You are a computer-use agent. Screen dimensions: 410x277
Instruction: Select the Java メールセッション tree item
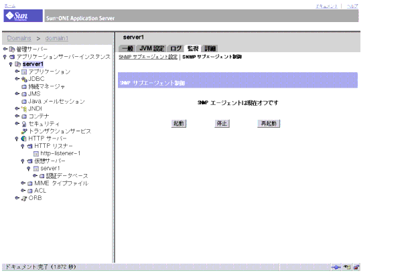(56, 102)
